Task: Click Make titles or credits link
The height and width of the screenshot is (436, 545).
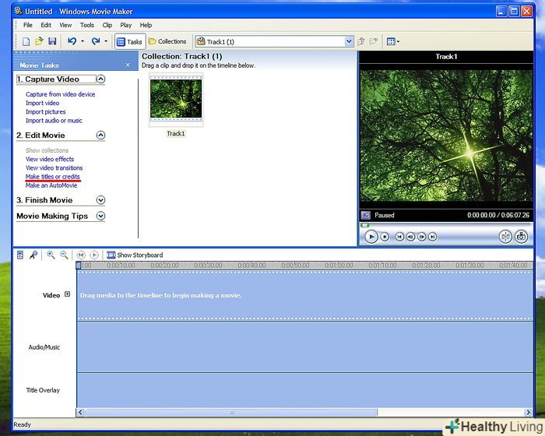Action: (x=52, y=177)
